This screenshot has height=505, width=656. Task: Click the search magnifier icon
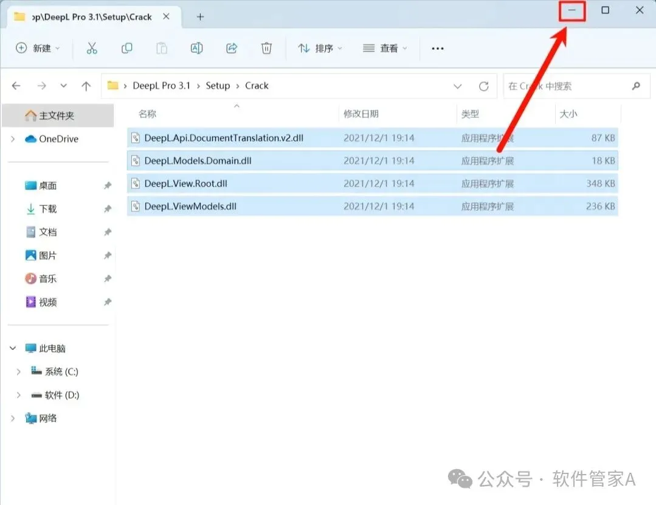click(637, 86)
